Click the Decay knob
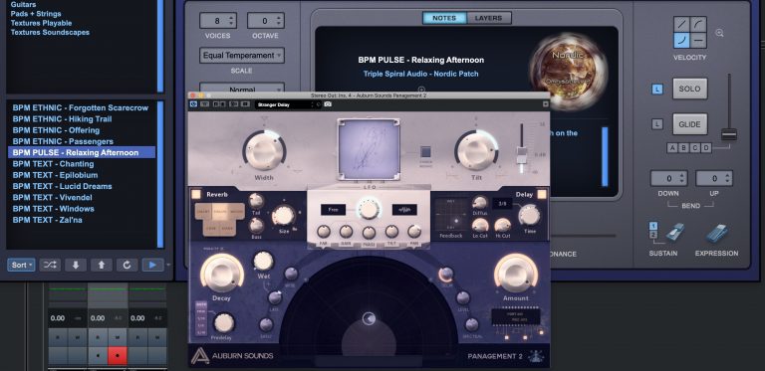The width and height of the screenshot is (765, 371). pos(222,274)
